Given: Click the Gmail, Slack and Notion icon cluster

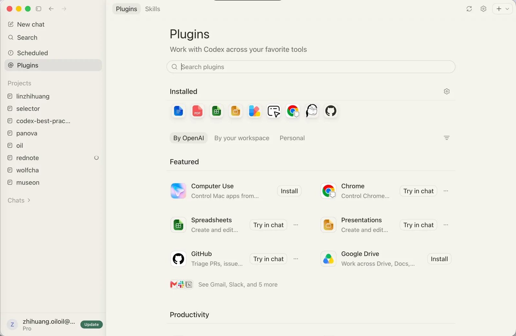Looking at the screenshot, I should pyautogui.click(x=182, y=284).
